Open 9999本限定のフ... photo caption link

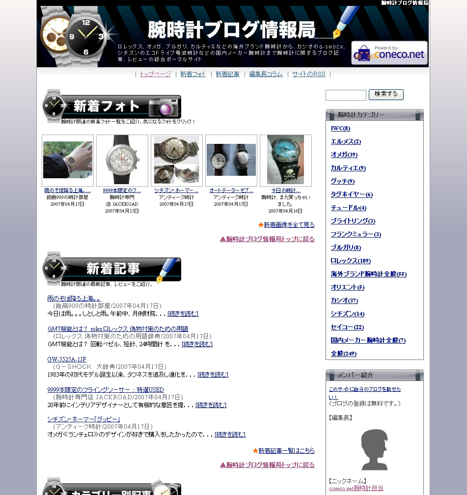[122, 191]
